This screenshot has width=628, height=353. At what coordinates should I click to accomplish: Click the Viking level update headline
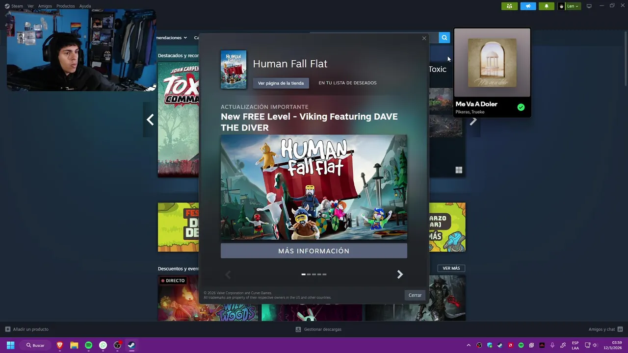[309, 122]
